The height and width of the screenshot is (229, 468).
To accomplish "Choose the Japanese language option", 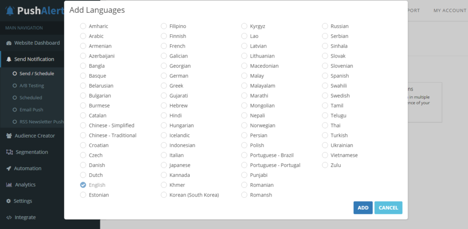I will click(x=164, y=165).
